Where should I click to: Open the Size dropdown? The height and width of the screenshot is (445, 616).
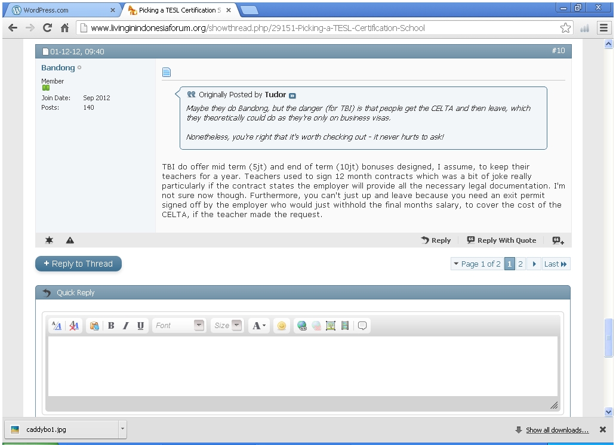227,326
